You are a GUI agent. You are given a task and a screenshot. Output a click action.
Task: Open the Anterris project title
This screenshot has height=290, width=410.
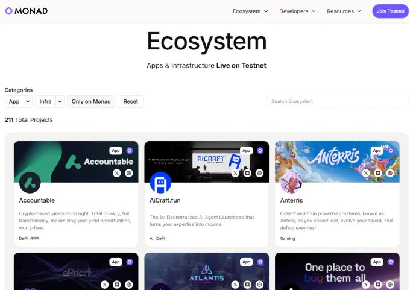292,200
